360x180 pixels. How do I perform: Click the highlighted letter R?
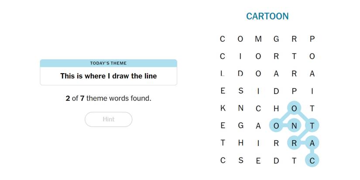coord(294,143)
